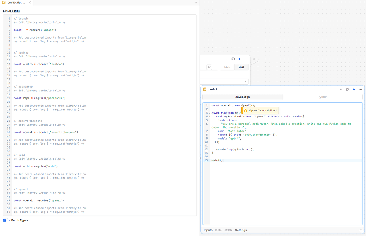
Task: Close the Javascript setup script tab
Action: click(x=30, y=3)
